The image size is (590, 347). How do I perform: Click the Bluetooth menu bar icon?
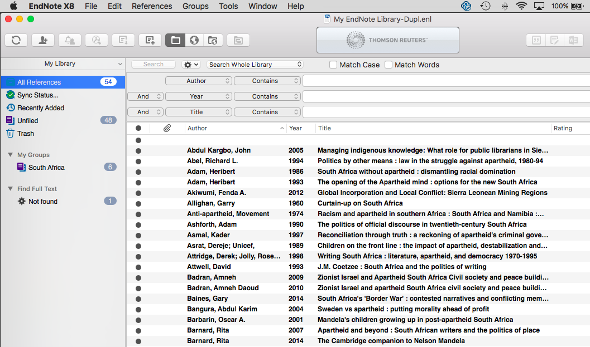505,6
